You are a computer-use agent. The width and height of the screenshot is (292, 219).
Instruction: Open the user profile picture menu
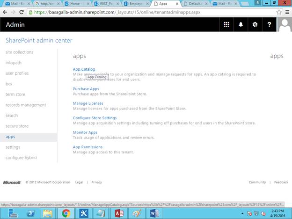pyautogui.click(x=285, y=24)
